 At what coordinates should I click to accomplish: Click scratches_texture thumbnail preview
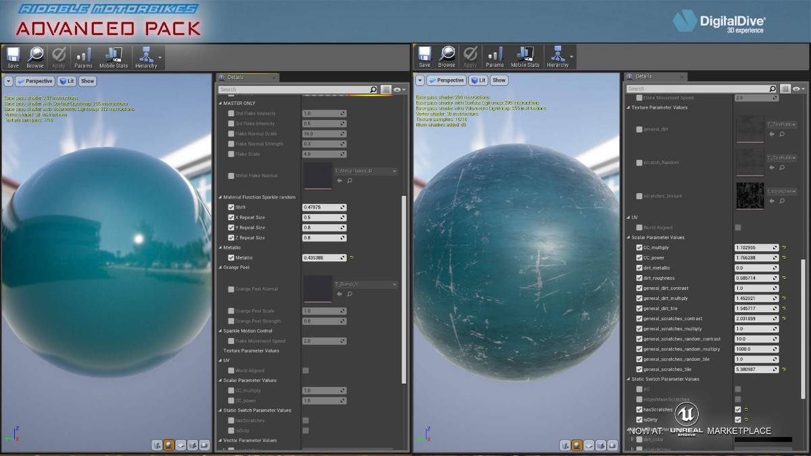click(x=749, y=196)
